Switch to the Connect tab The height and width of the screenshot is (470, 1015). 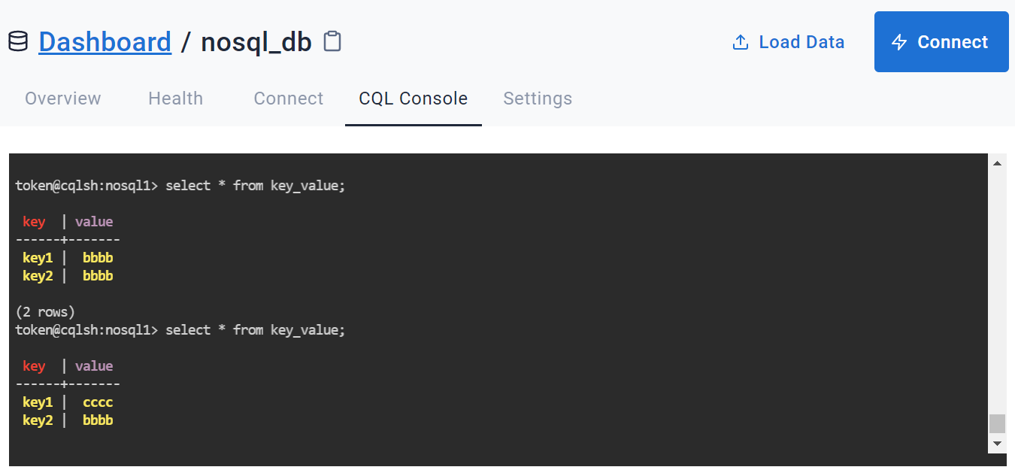(x=288, y=99)
